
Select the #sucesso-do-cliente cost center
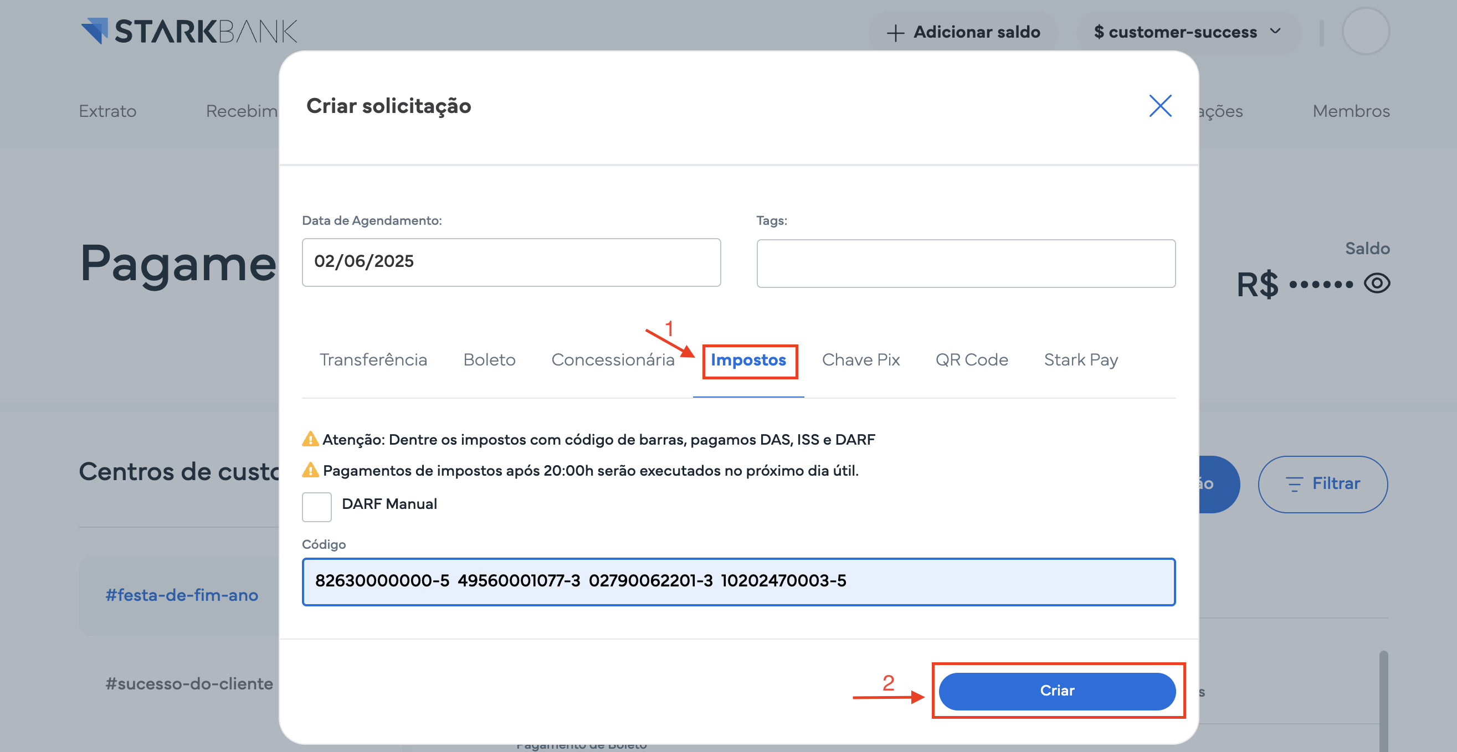tap(189, 683)
